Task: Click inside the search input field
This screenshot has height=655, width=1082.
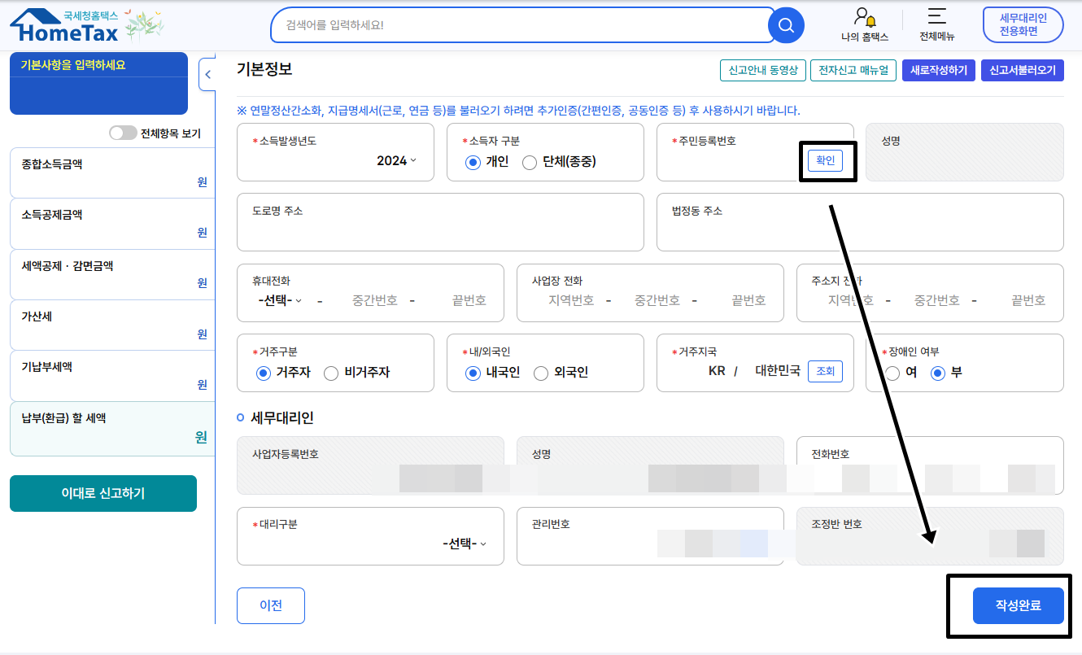Action: pyautogui.click(x=521, y=25)
